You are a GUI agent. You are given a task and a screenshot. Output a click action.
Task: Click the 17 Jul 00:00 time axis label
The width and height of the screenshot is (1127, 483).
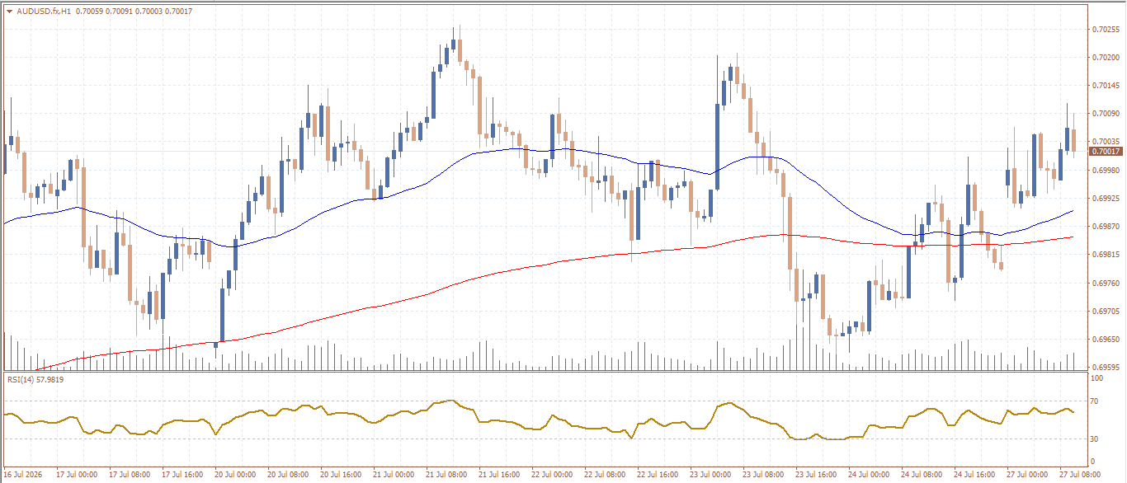pyautogui.click(x=77, y=475)
